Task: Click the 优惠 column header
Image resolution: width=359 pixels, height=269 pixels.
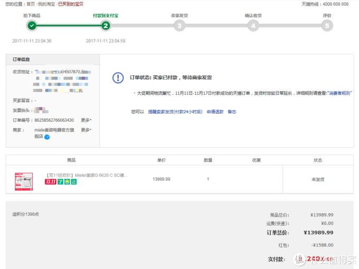Action: point(256,160)
